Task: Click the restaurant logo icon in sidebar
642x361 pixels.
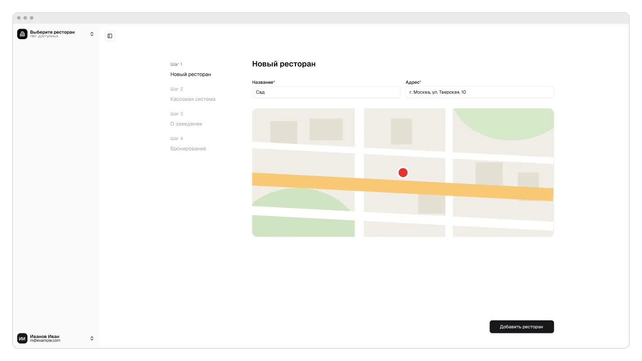Action: click(22, 34)
